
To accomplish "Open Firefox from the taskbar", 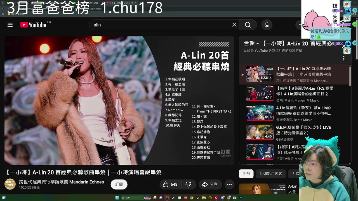I will pyautogui.click(x=185, y=198).
